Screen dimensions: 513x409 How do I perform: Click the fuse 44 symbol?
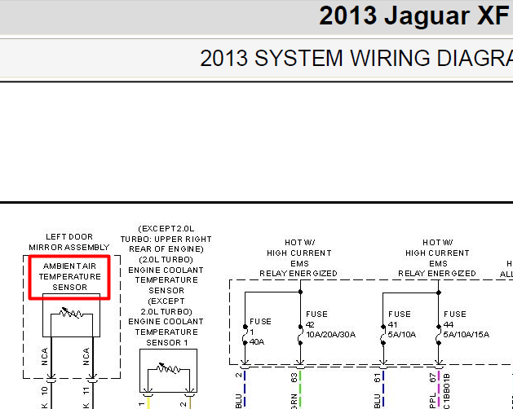tap(439, 335)
